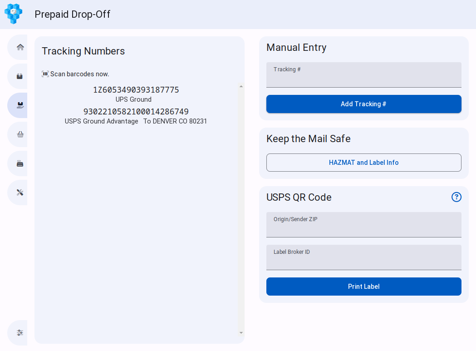
Task: Click the USPS QR Code help icon
Action: coord(456,197)
